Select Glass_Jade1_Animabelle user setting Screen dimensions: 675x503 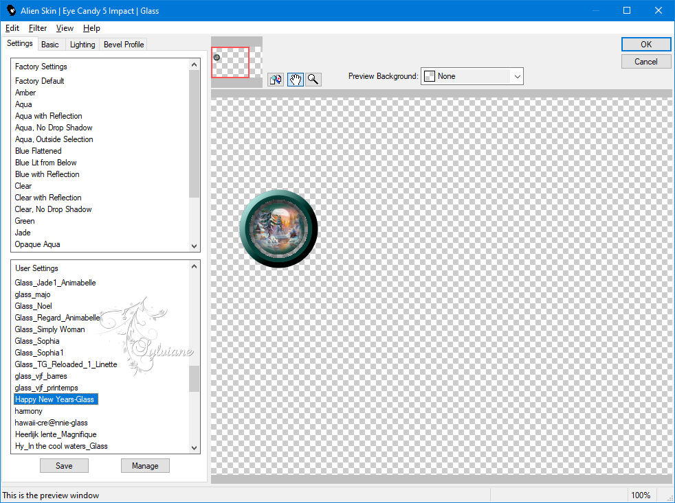click(x=55, y=283)
